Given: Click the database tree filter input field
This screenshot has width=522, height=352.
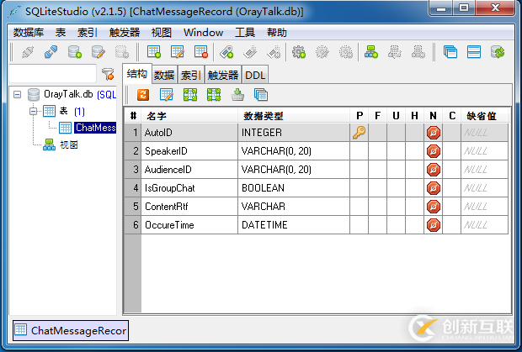Looking at the screenshot, I should 52,73.
